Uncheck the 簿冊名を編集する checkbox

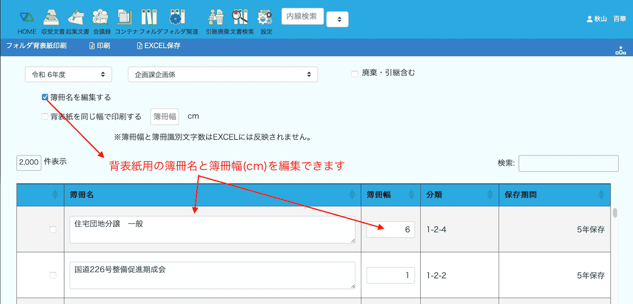(x=45, y=97)
